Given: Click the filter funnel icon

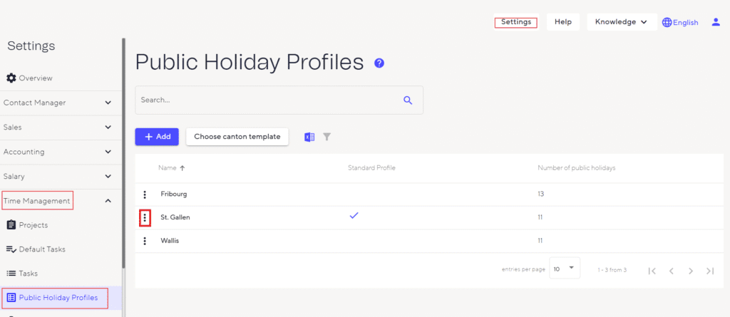Looking at the screenshot, I should (327, 137).
